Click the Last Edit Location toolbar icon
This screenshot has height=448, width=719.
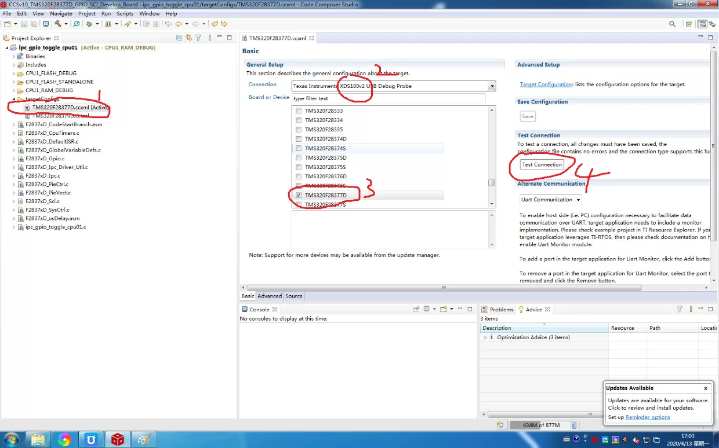click(x=168, y=24)
